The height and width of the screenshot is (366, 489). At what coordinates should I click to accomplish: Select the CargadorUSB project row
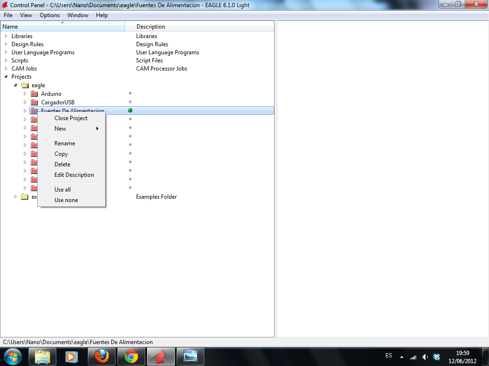(x=58, y=102)
